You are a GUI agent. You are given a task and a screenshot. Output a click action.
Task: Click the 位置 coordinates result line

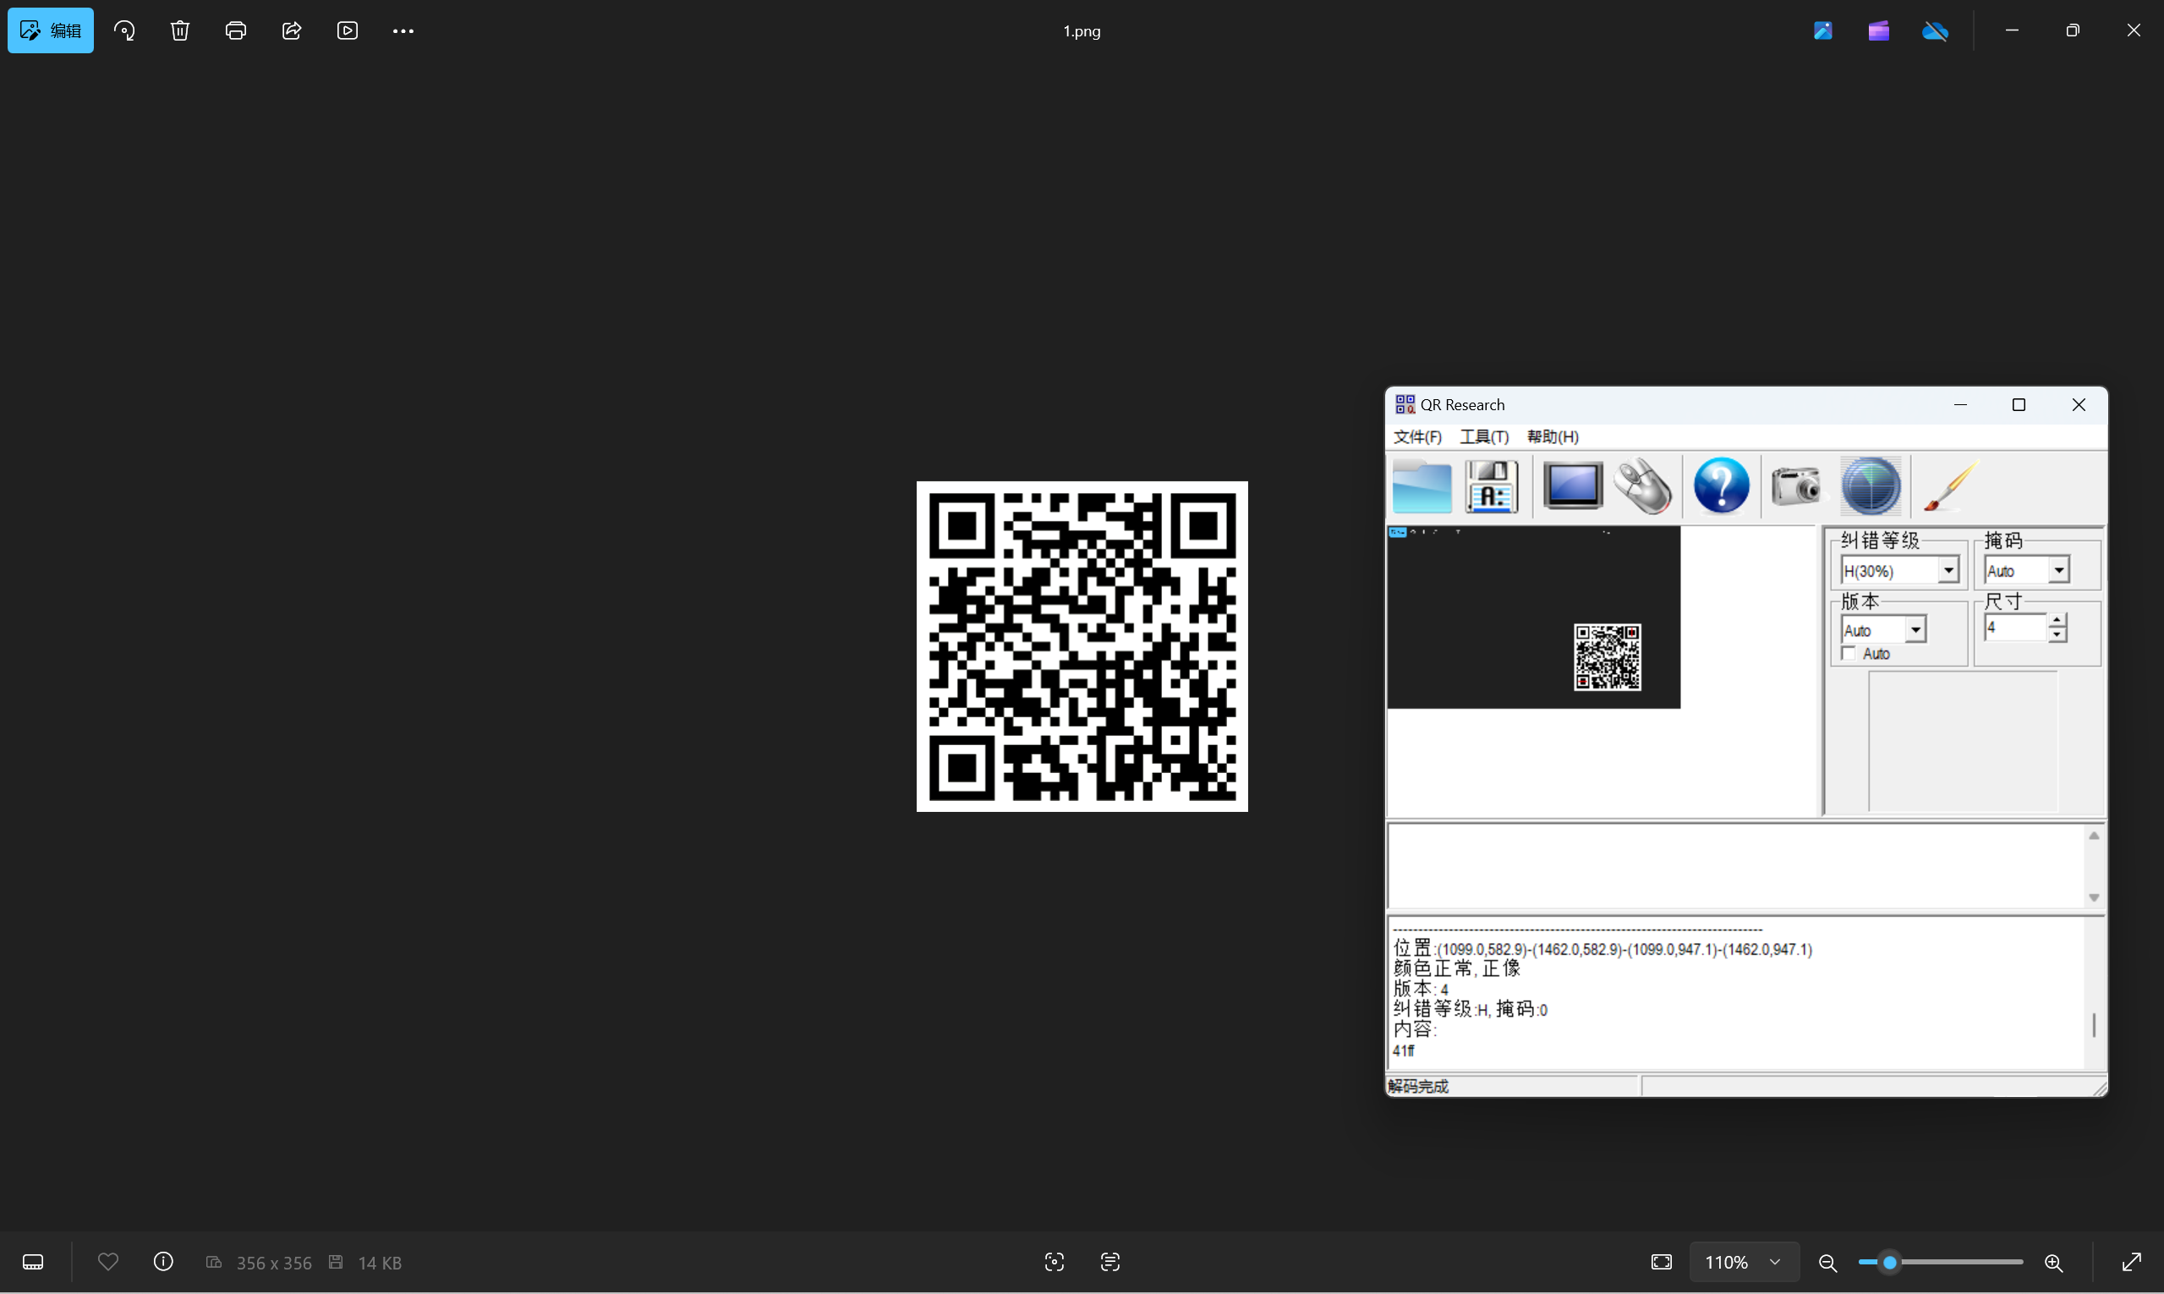pos(1602,949)
